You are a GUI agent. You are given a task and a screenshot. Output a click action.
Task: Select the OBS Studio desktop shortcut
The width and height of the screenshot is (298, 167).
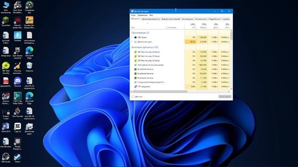[6, 158]
